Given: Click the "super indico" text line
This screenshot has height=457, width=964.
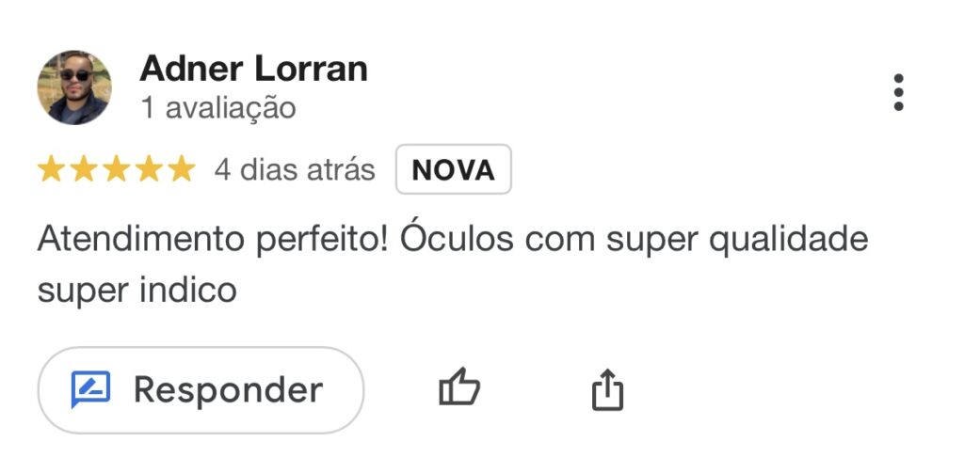Looking at the screenshot, I should (x=137, y=290).
